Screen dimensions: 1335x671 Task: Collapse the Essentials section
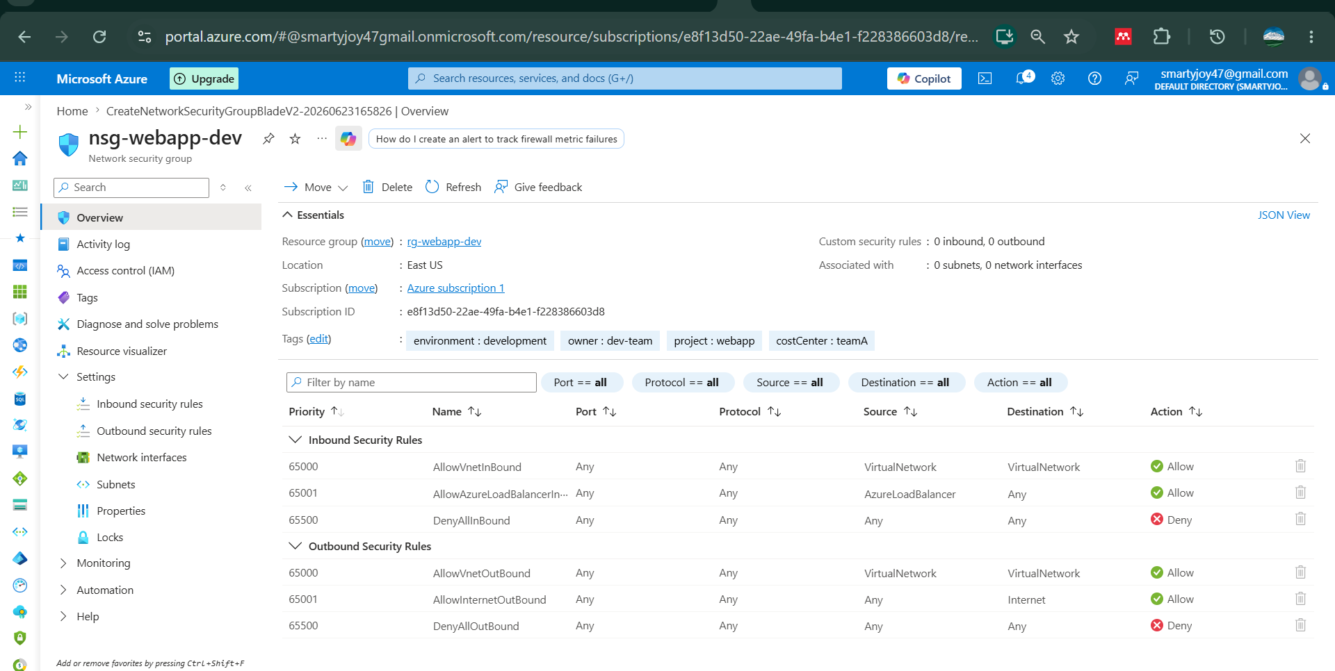pyautogui.click(x=287, y=215)
